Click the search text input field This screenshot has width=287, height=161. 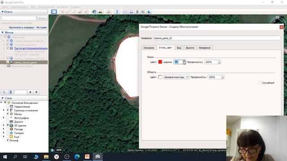[x=19, y=18]
